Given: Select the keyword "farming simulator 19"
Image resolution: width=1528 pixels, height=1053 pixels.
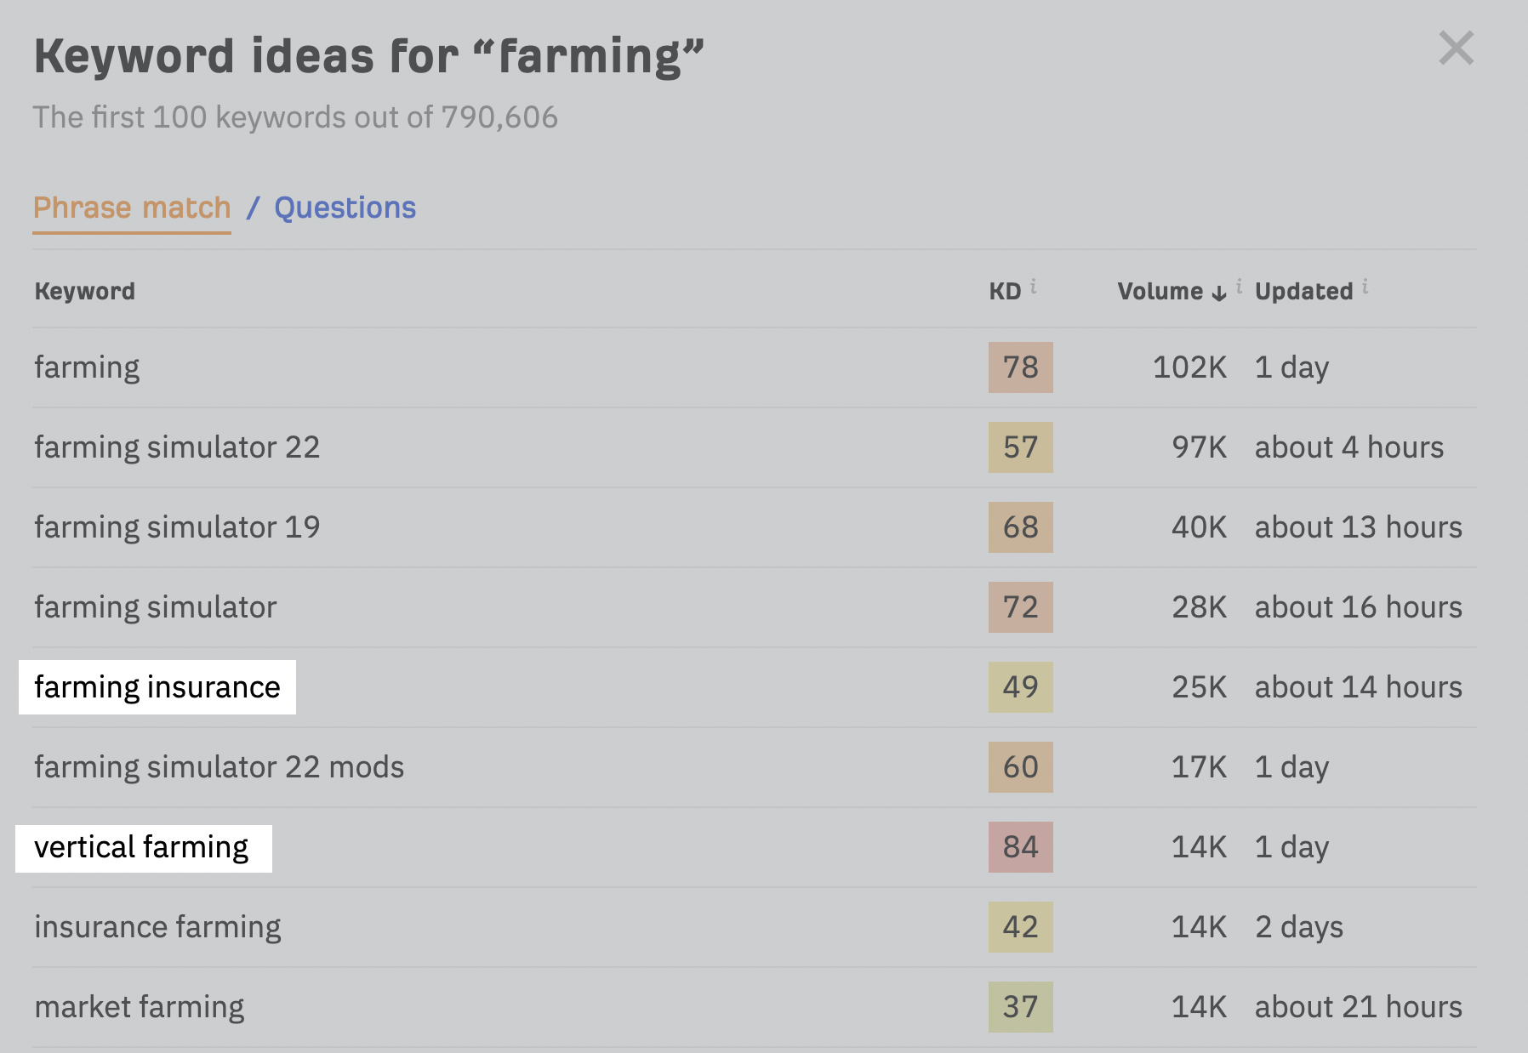Looking at the screenshot, I should pyautogui.click(x=176, y=526).
